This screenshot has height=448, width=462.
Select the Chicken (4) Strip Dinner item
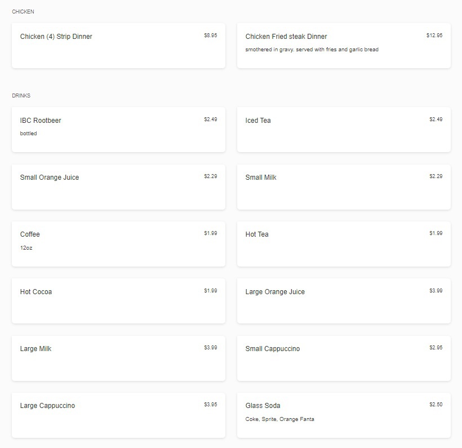(x=118, y=46)
